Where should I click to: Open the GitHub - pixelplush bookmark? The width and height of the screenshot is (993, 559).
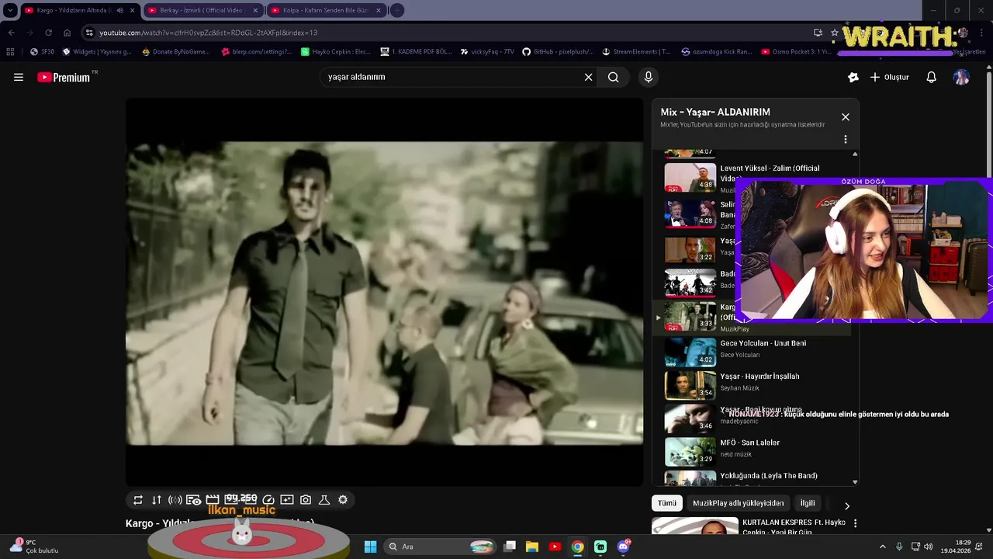point(559,52)
